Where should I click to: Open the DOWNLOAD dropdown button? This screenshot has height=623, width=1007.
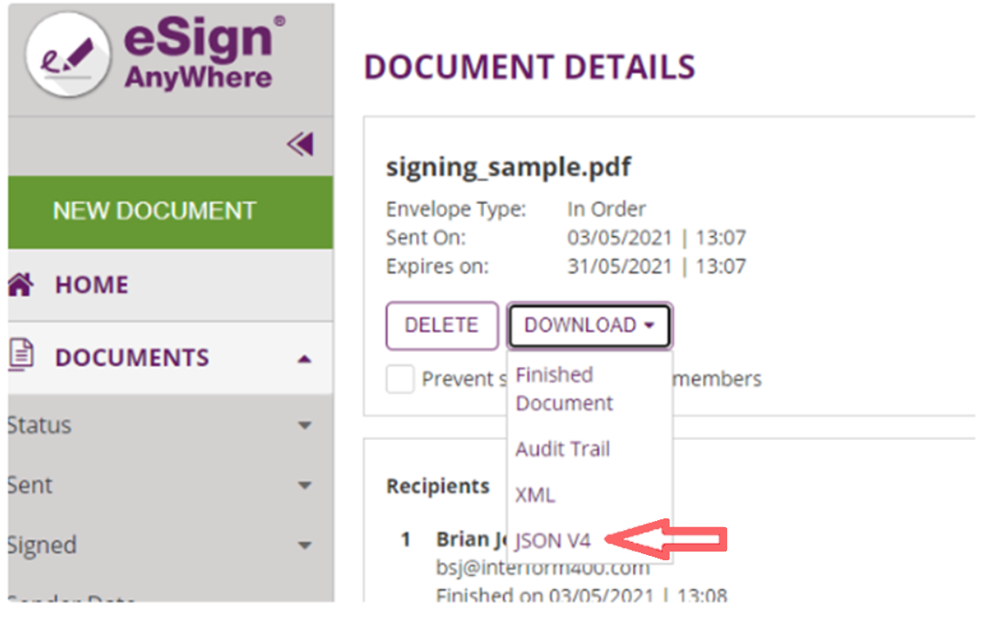point(589,326)
